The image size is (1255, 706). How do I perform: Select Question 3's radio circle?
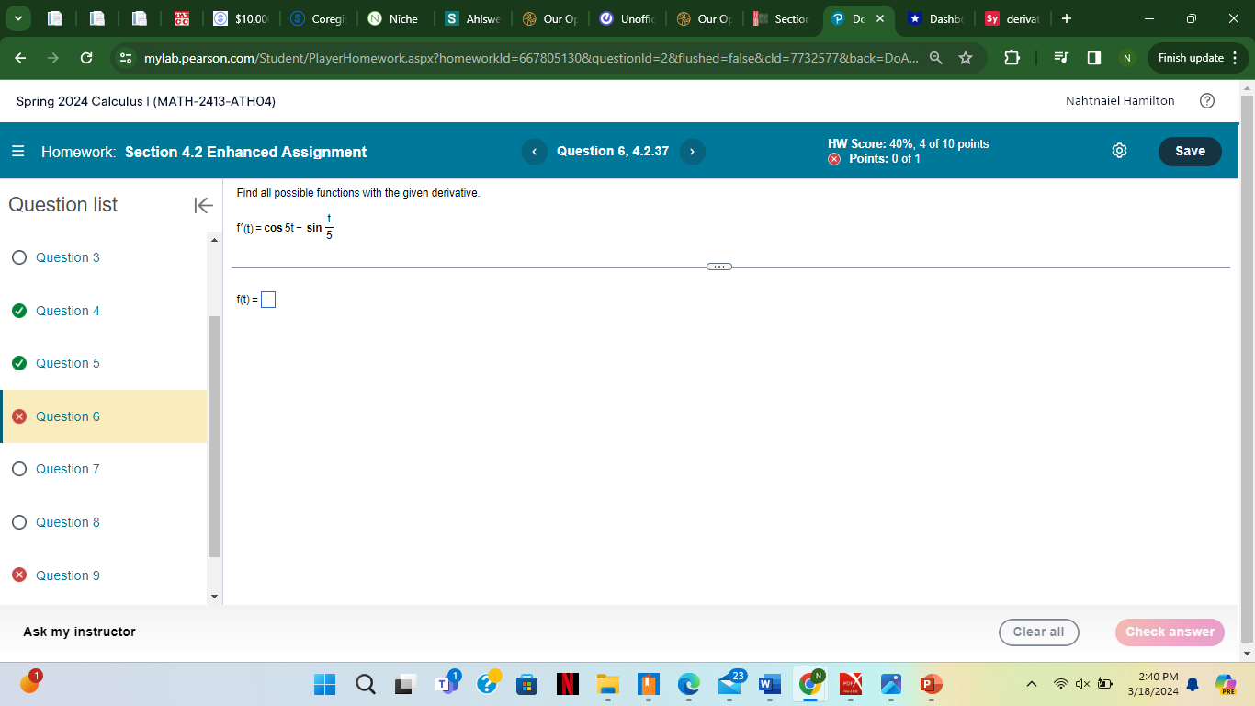tap(19, 257)
